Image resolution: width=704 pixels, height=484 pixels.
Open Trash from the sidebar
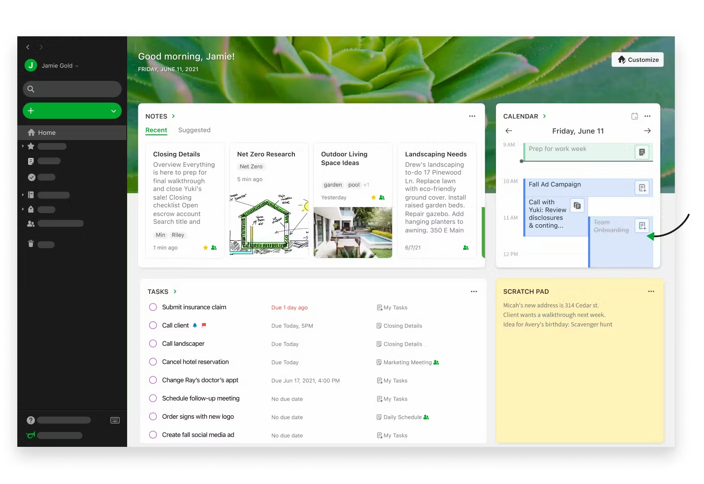coord(31,244)
